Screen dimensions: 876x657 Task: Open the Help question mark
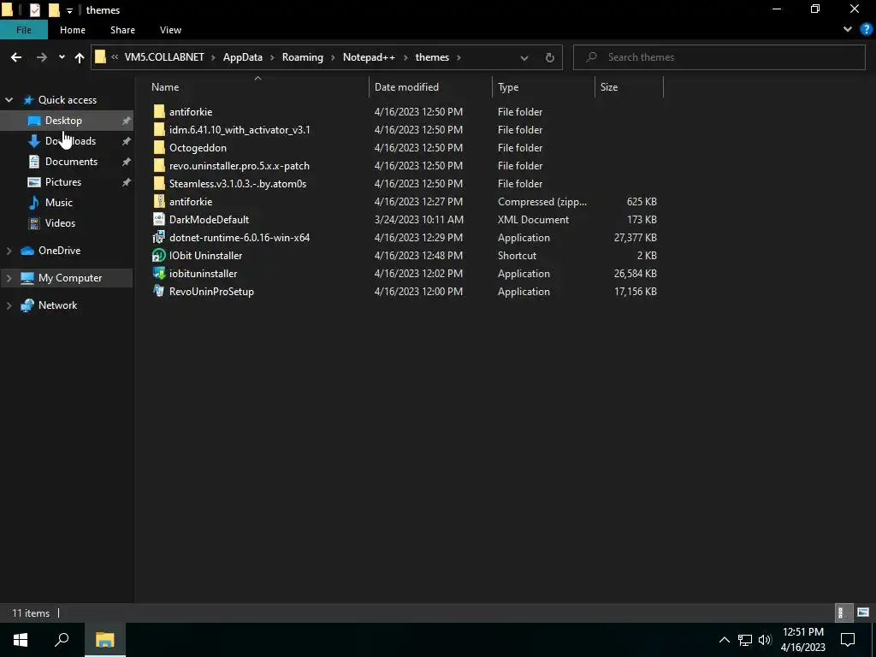tap(866, 30)
